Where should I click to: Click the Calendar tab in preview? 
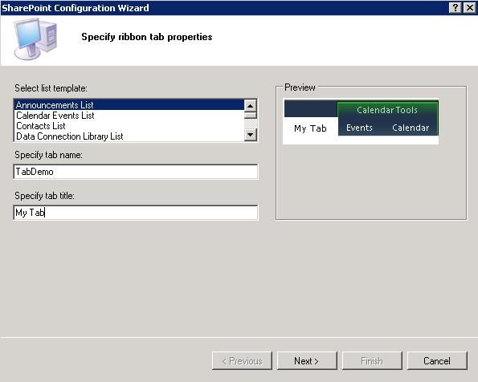(x=411, y=128)
